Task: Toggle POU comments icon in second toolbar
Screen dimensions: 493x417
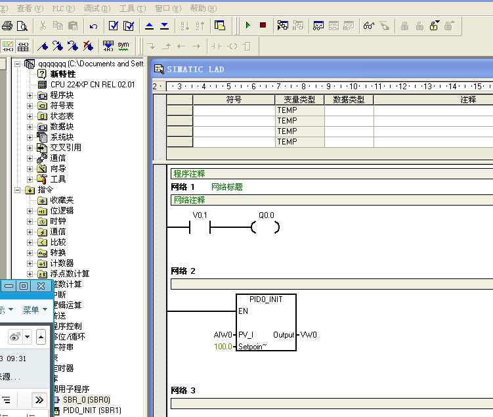Action: [x=8, y=47]
